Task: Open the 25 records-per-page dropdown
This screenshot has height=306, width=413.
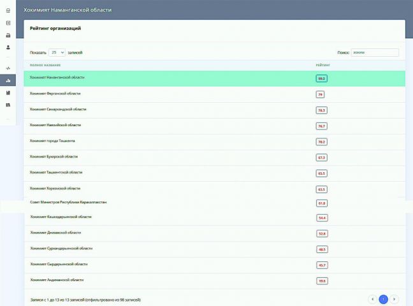Action: [57, 52]
